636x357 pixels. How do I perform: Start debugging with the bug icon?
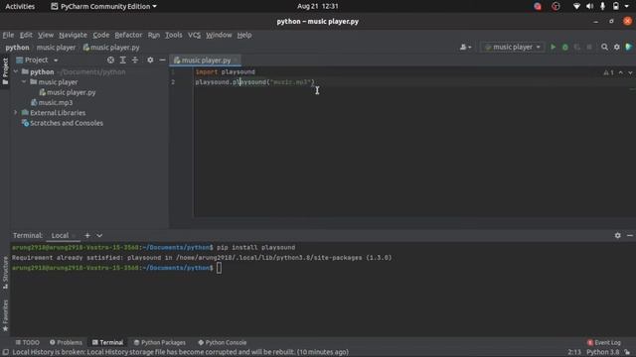[x=565, y=48]
